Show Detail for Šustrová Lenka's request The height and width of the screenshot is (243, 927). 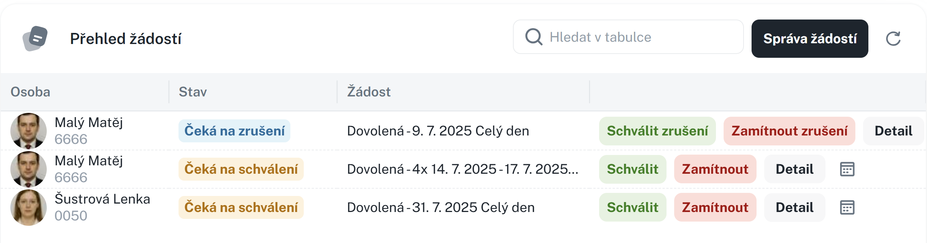click(x=794, y=207)
